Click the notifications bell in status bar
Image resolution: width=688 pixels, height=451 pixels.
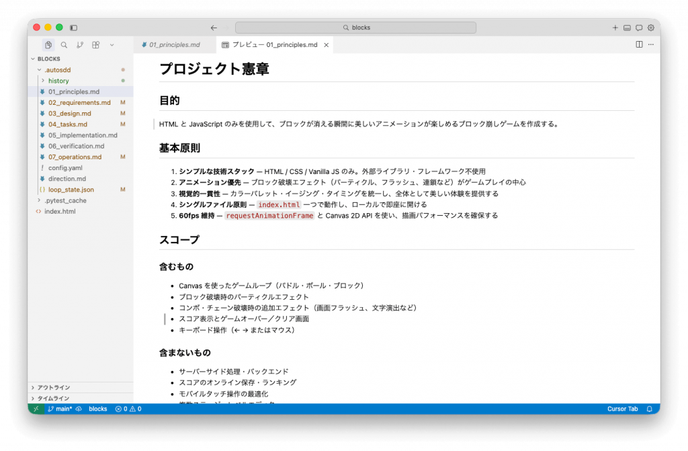[x=649, y=409]
